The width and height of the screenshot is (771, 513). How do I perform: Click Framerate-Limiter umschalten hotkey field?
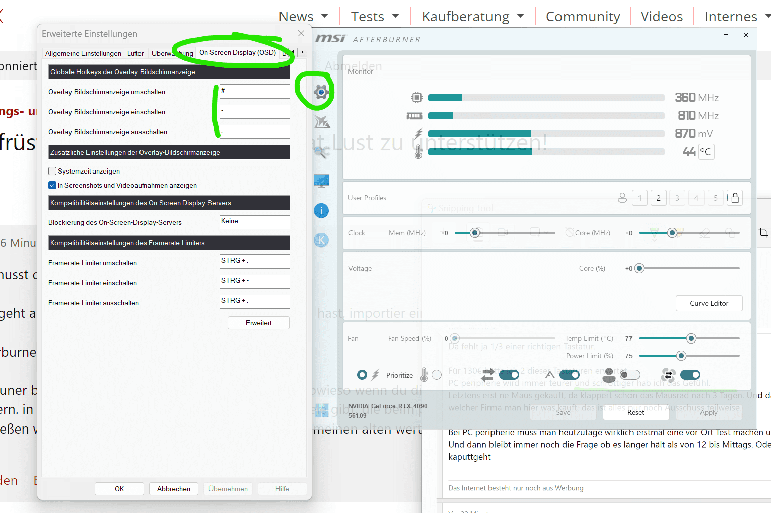(255, 262)
